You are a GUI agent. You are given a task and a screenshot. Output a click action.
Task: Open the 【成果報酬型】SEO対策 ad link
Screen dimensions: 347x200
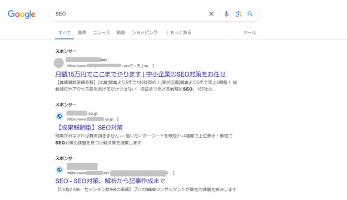click(x=90, y=128)
